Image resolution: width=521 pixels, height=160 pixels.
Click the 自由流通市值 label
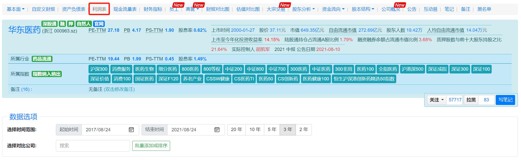coord(343,30)
